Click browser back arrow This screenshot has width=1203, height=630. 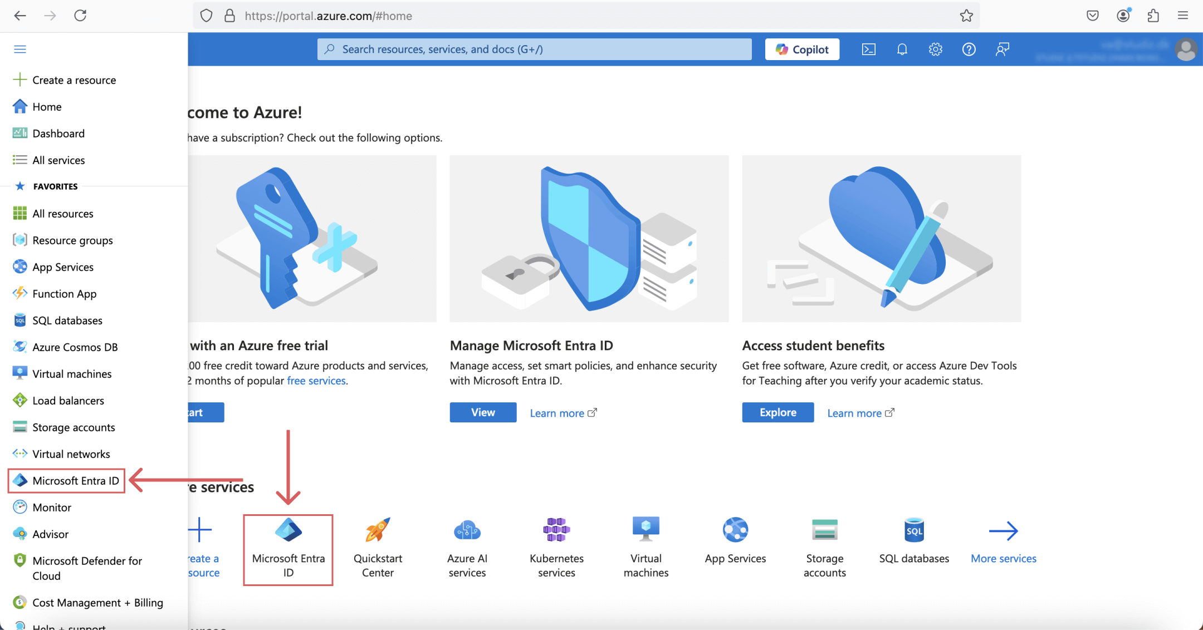(20, 16)
